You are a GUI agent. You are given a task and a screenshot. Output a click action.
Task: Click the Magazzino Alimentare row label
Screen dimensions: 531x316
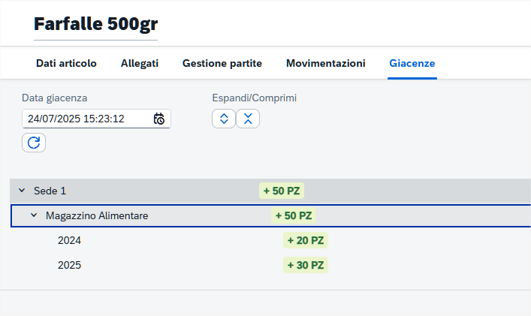click(97, 215)
